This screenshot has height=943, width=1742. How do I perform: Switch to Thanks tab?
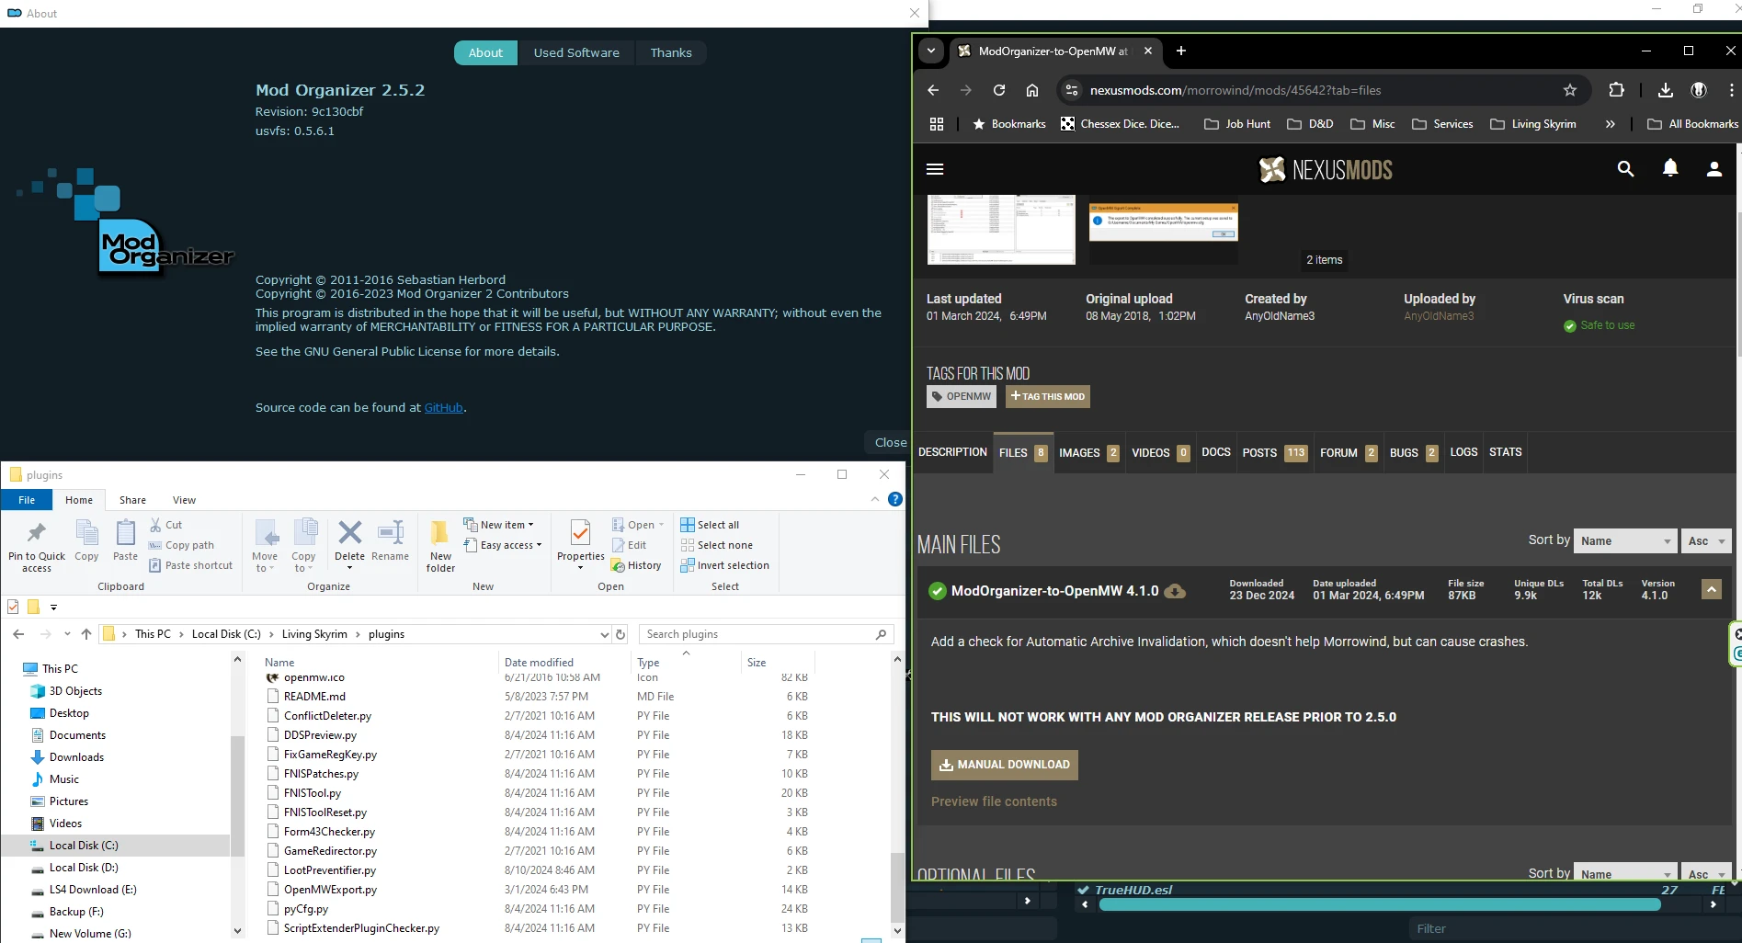tap(671, 52)
